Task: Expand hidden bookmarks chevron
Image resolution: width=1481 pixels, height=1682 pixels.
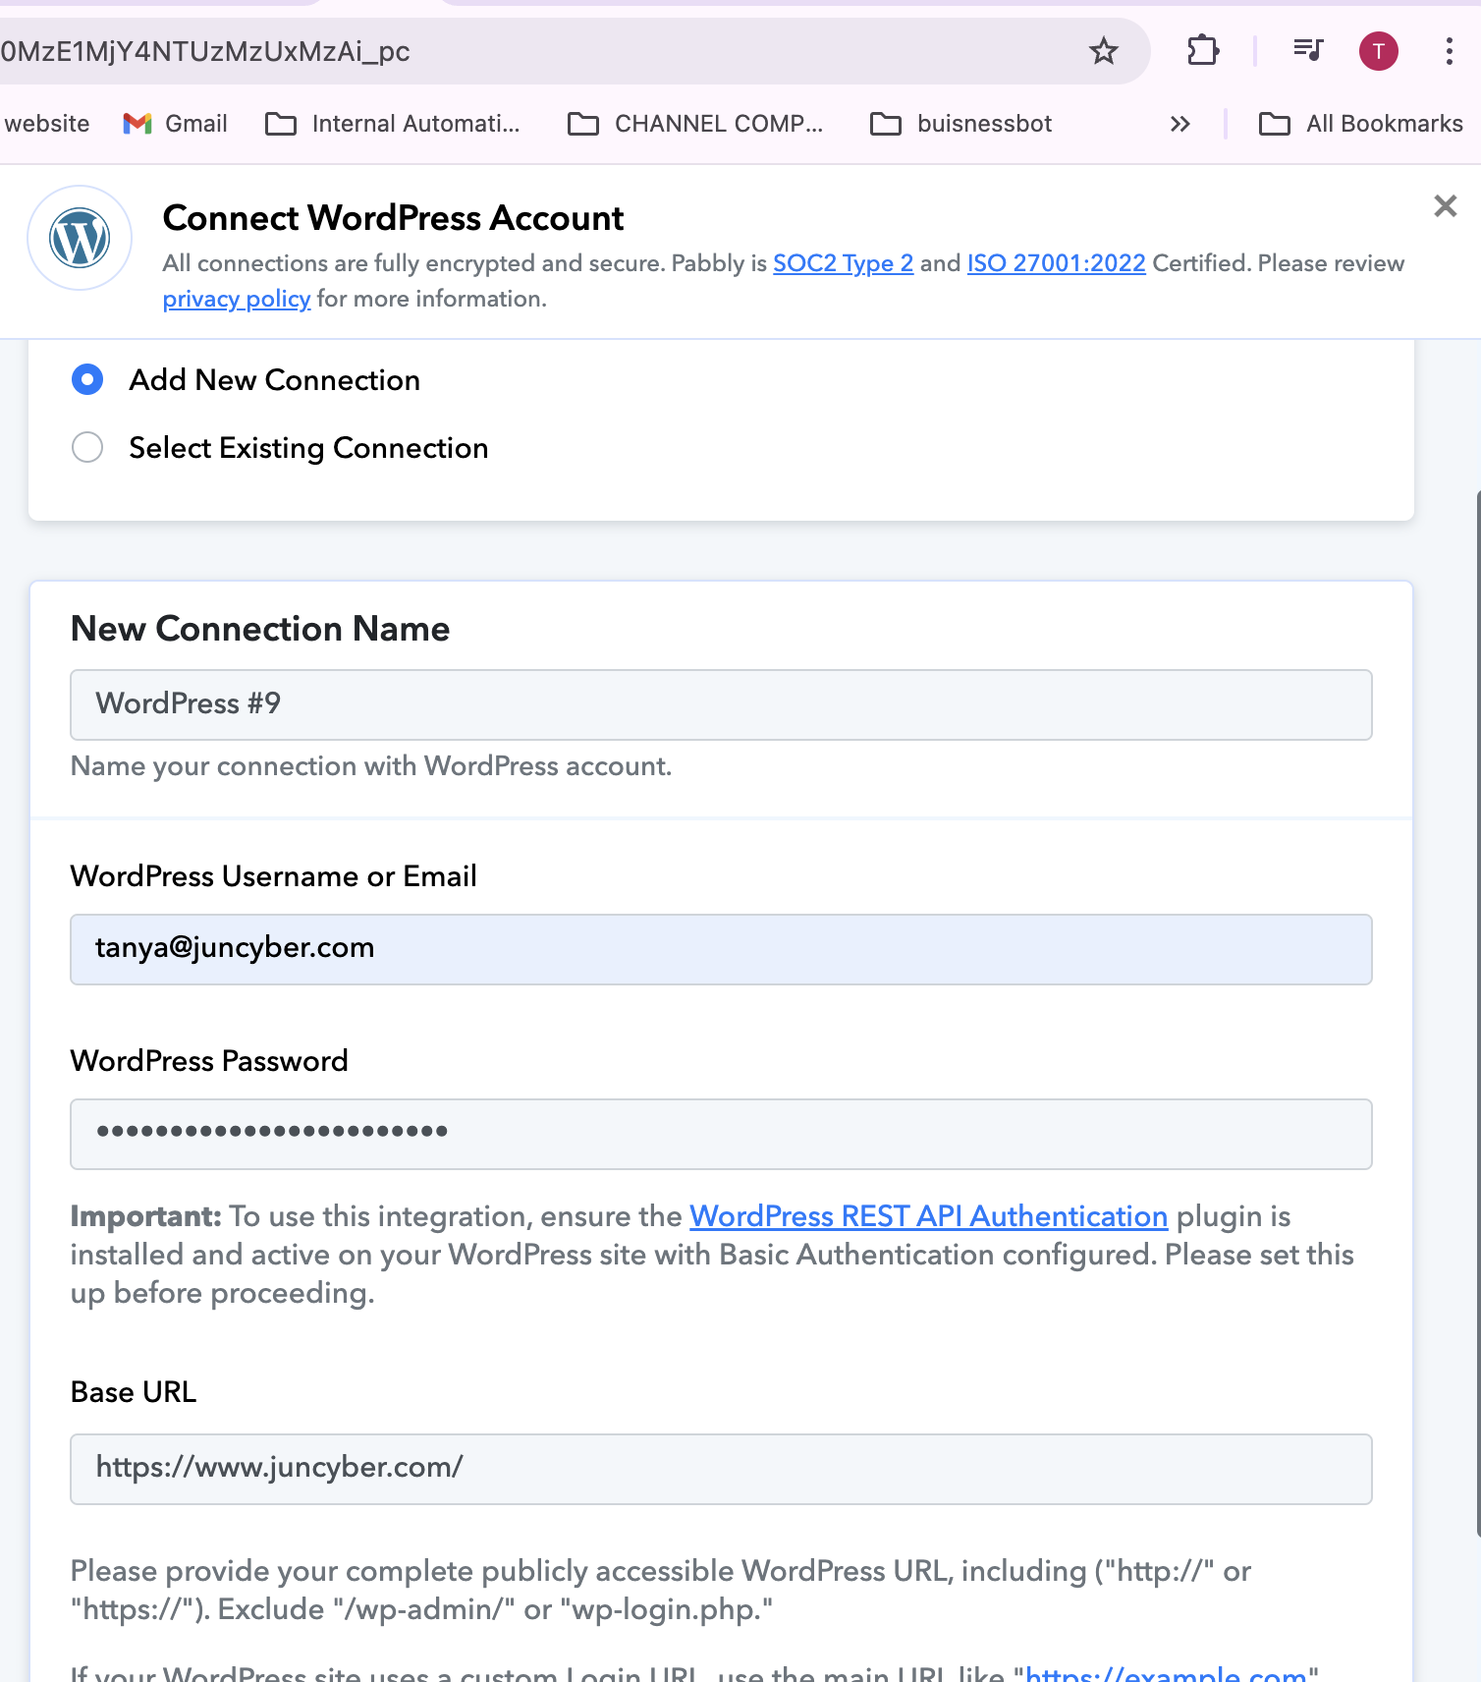Action: pyautogui.click(x=1180, y=124)
